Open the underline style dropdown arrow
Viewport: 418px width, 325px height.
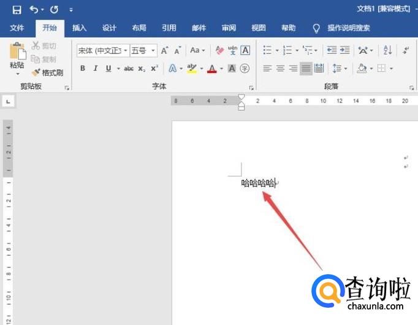pos(118,69)
